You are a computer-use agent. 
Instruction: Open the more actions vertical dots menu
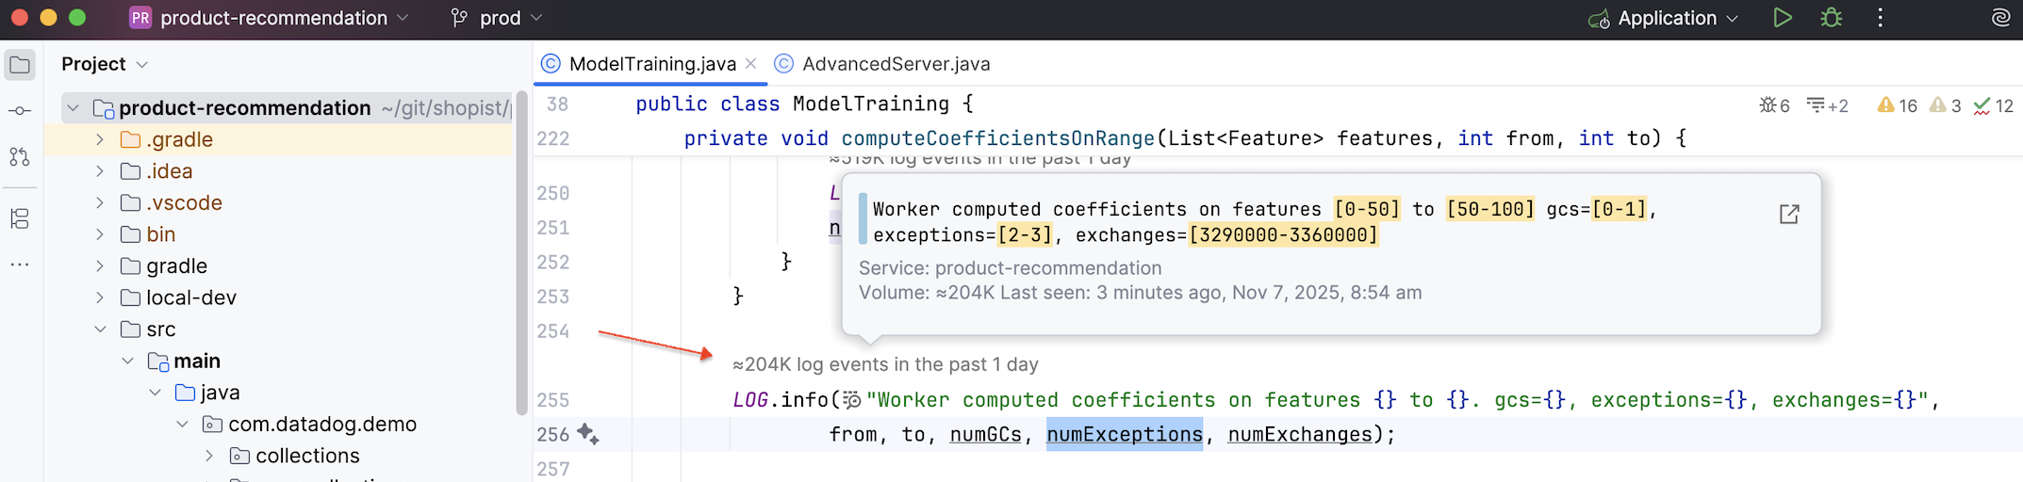tap(1880, 18)
